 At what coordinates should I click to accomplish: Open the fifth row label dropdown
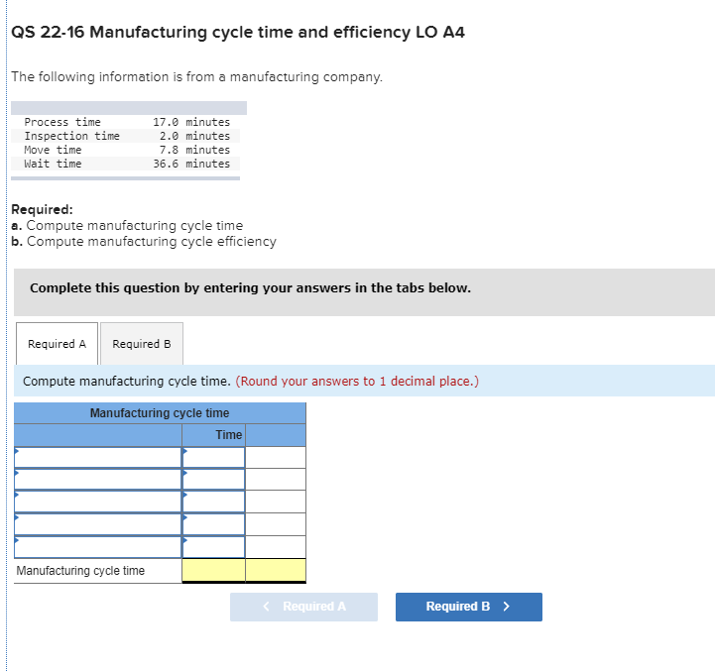coord(98,547)
